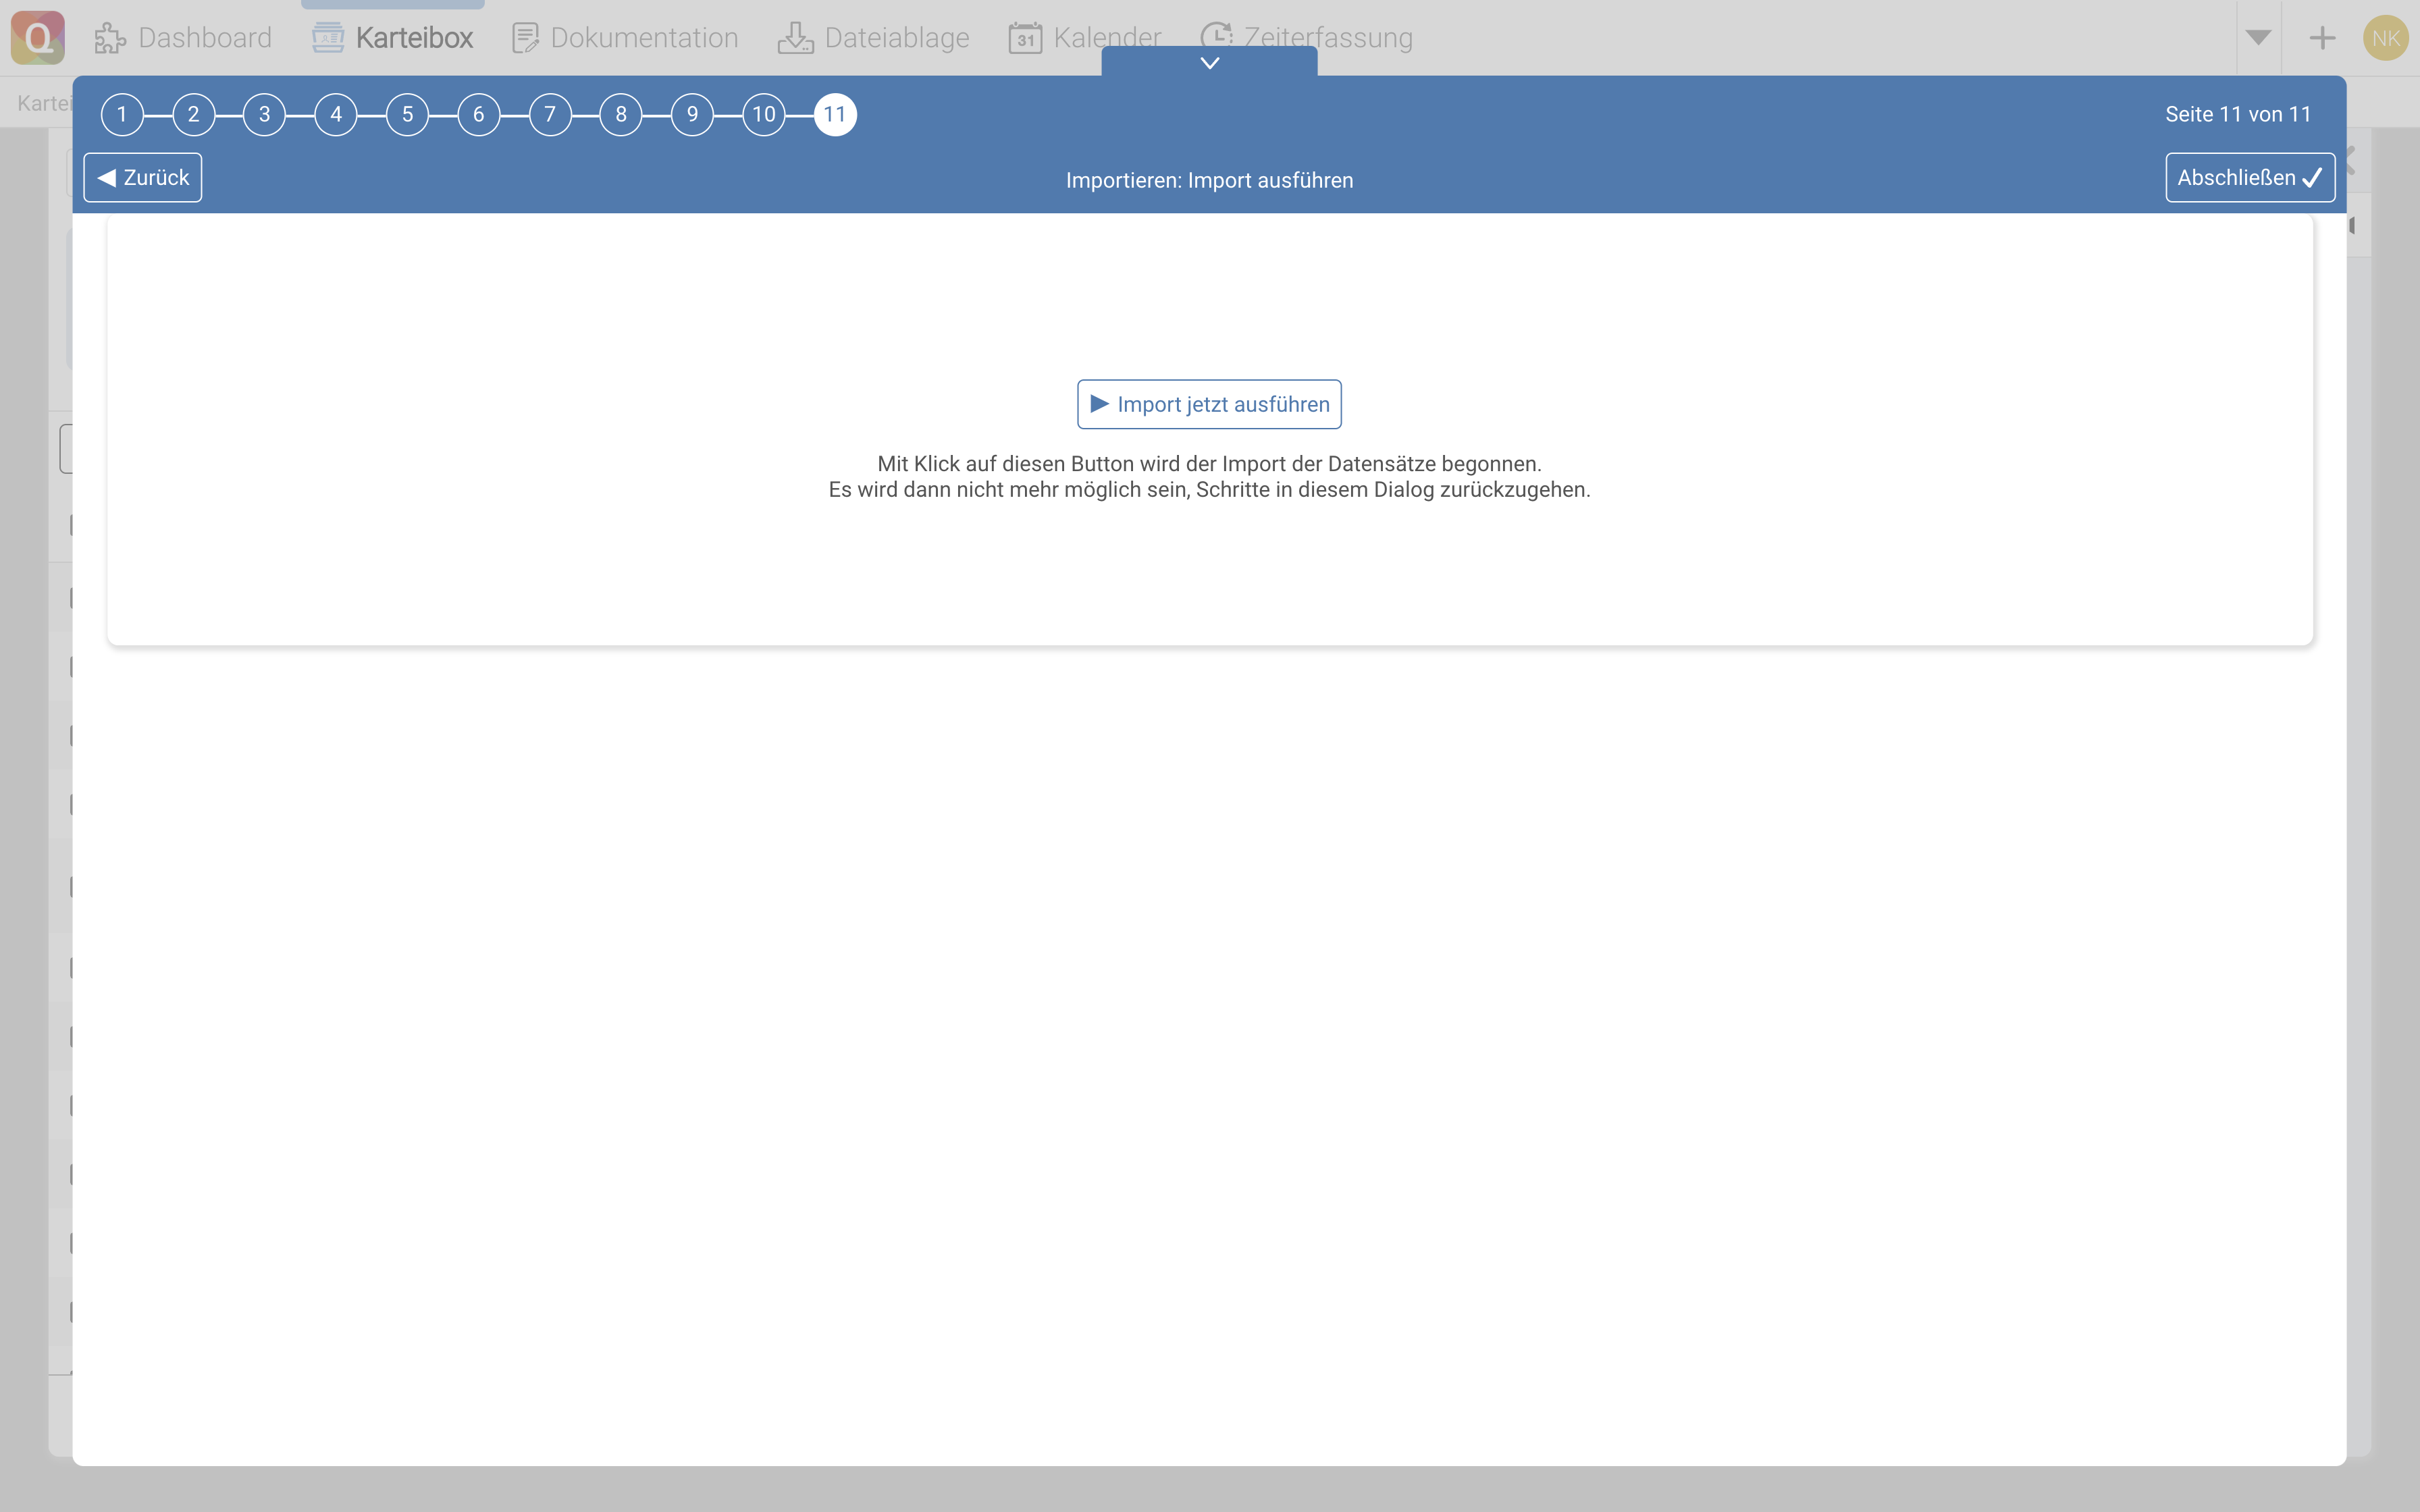Jump to wizard step 5
Viewport: 2420px width, 1512px height.
click(x=407, y=114)
